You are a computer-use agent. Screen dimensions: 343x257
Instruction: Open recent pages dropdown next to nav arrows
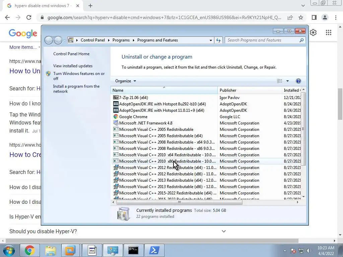65,40
